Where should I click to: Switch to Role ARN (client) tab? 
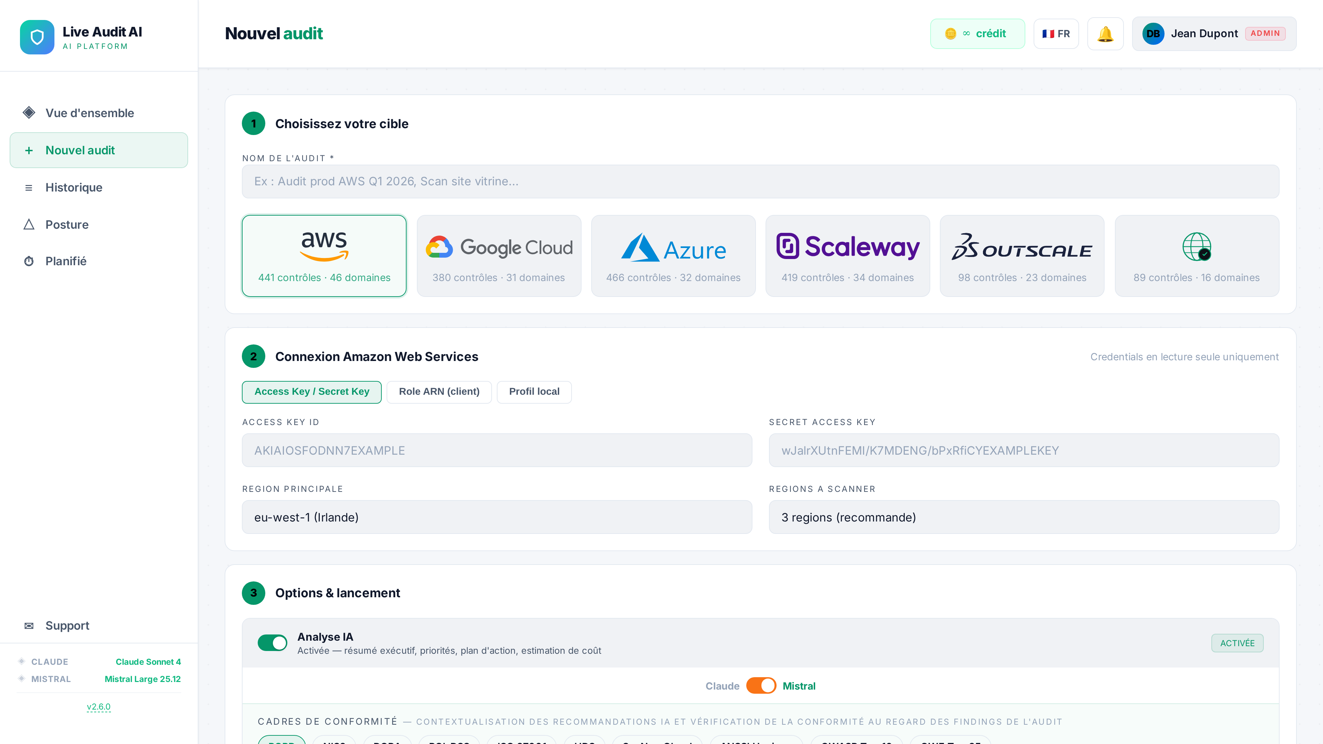click(x=439, y=392)
